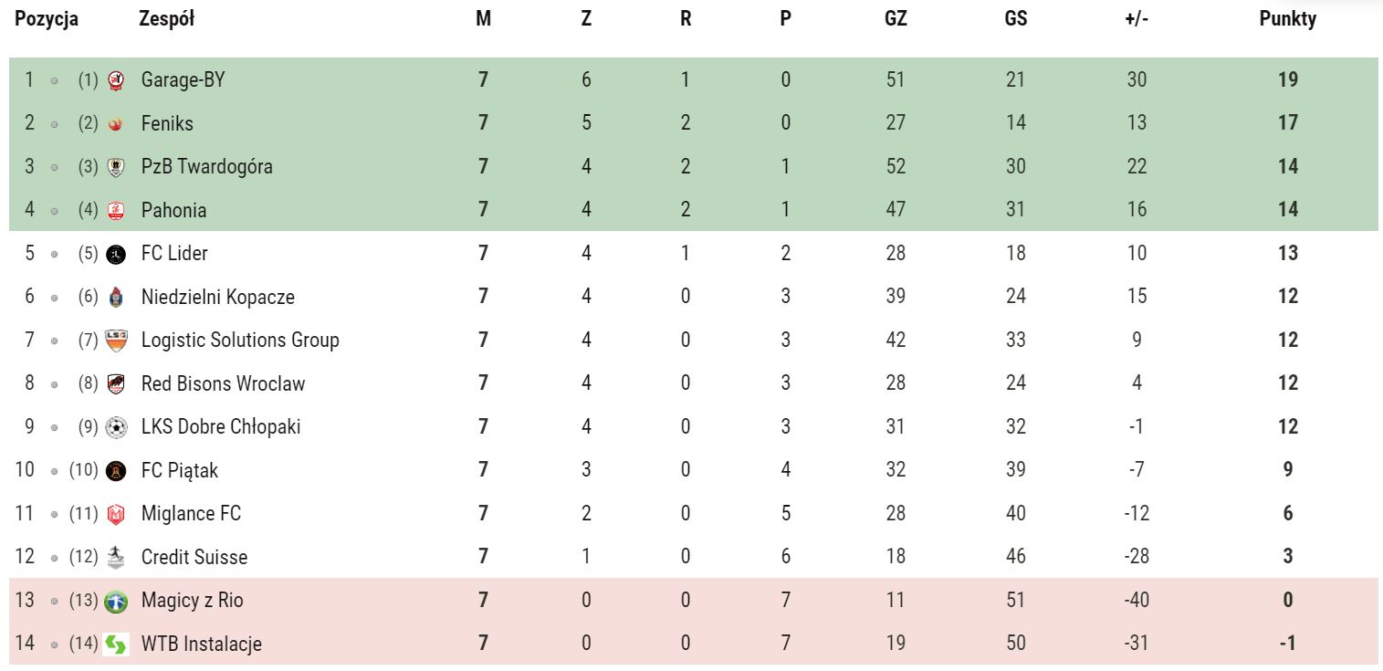
Task: Click the PzB Twardogóra crest icon
Action: (x=116, y=167)
